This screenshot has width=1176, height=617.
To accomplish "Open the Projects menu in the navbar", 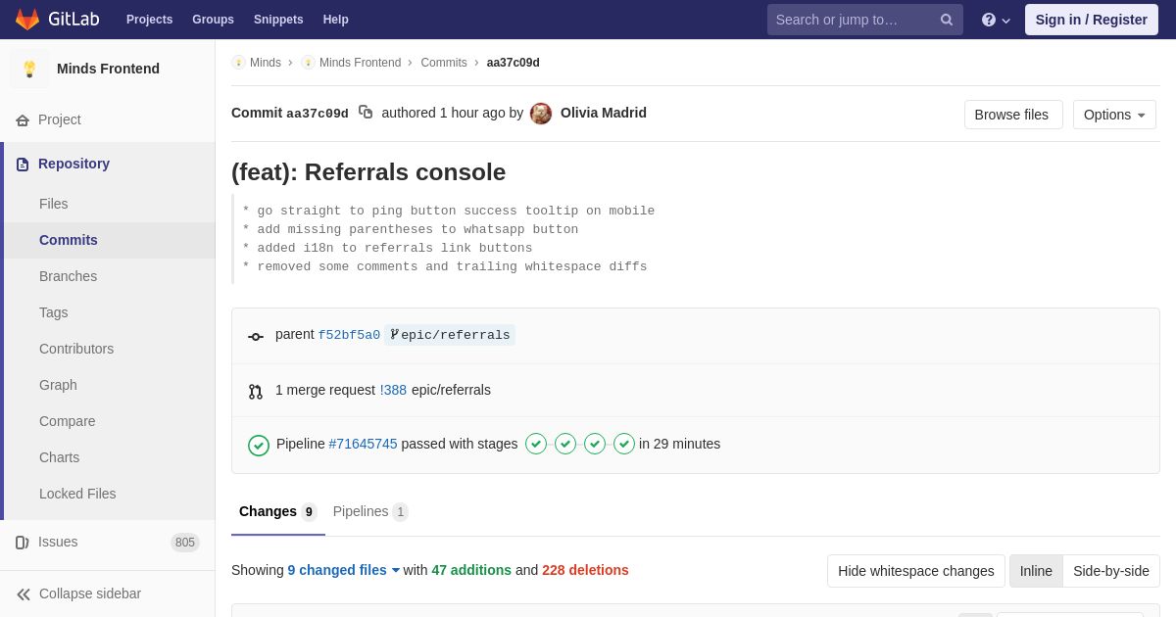I will [x=149, y=20].
